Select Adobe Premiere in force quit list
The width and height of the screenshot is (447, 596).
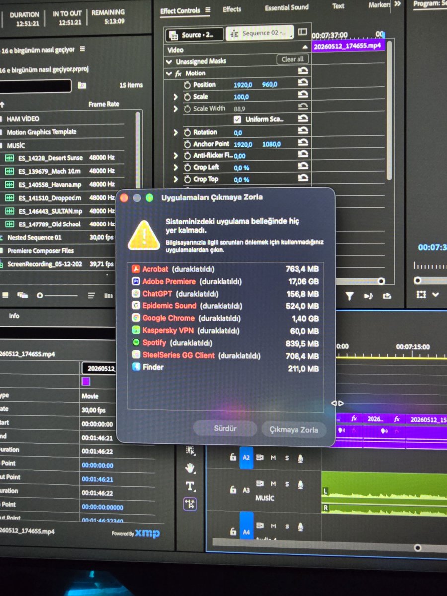click(226, 282)
